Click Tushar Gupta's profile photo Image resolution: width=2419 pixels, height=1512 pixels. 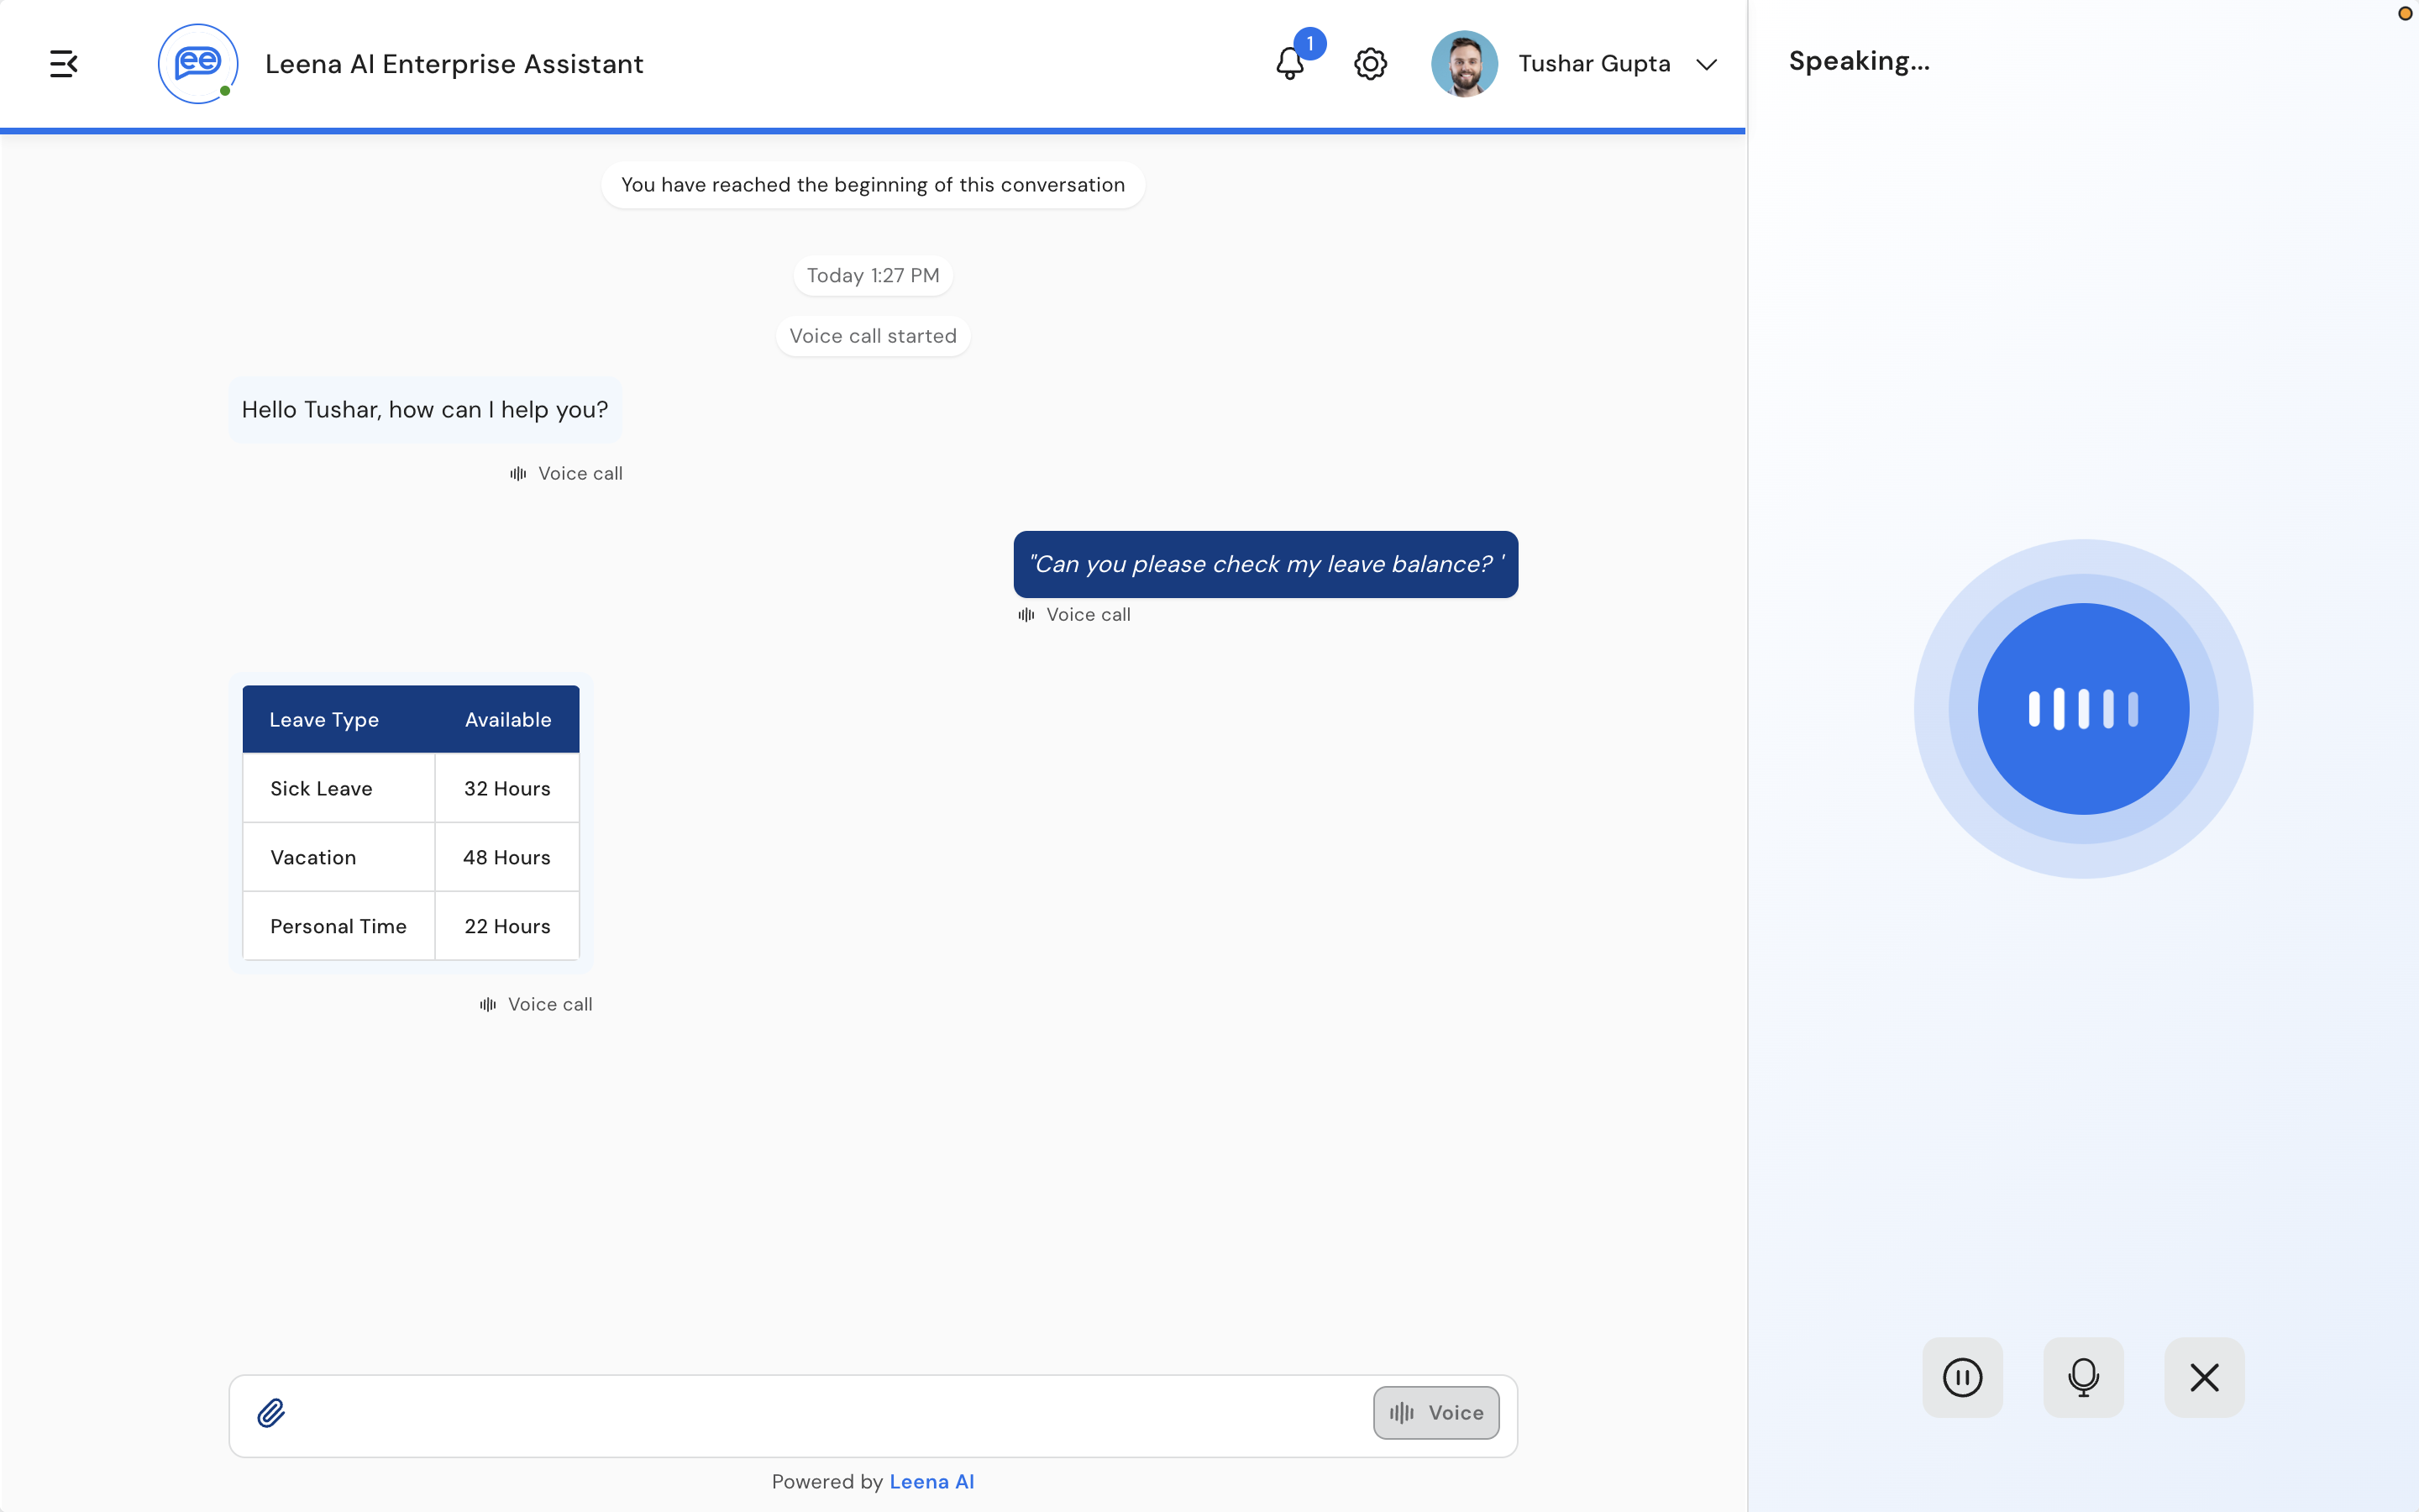(x=1464, y=64)
